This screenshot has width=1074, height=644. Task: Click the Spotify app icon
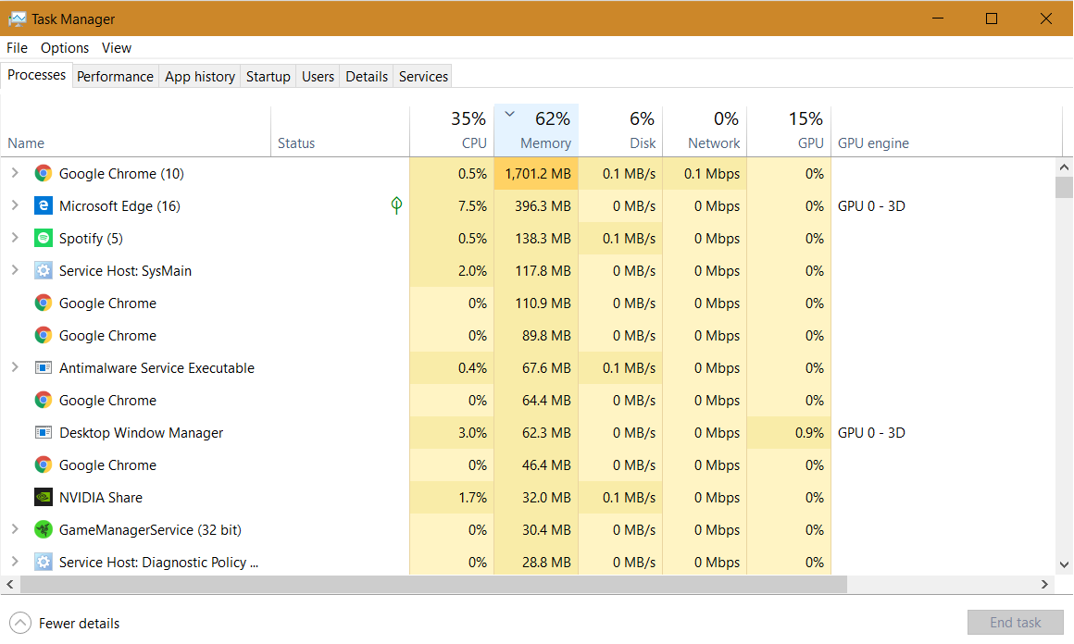(44, 238)
